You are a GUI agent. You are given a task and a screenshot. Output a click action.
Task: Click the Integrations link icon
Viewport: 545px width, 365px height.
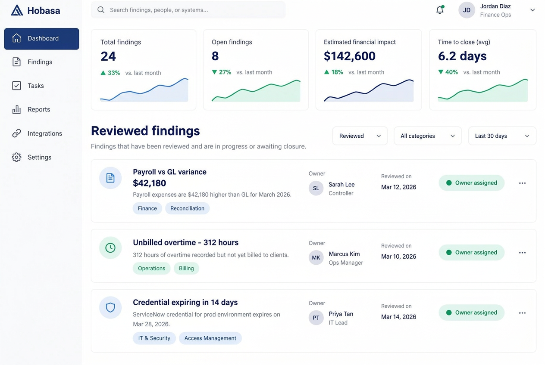[16, 133]
